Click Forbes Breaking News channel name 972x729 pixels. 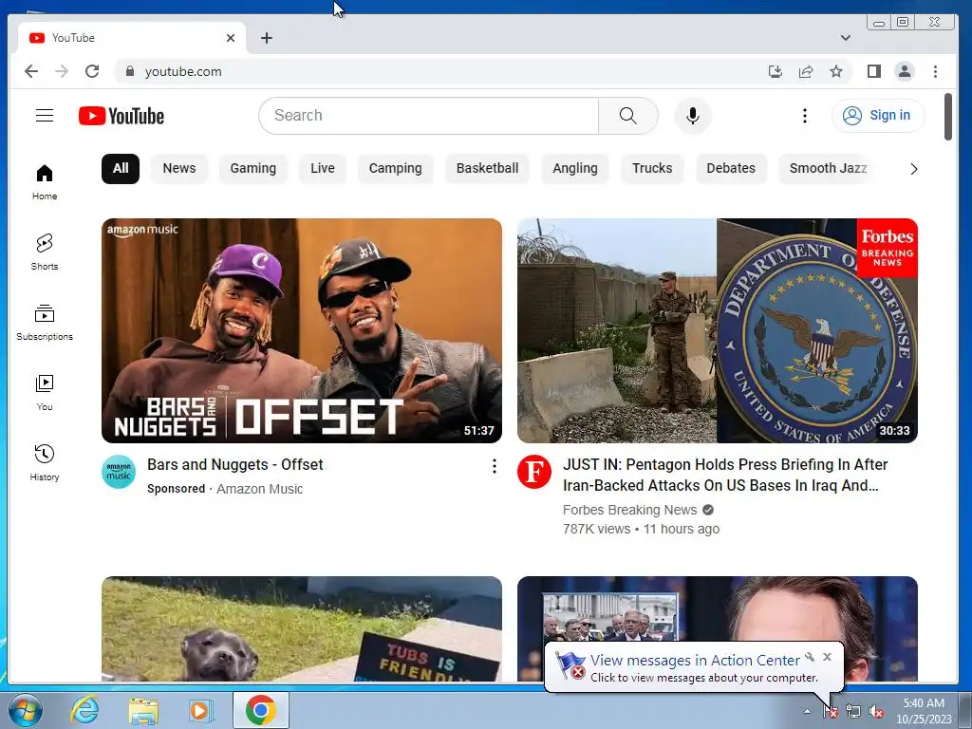pyautogui.click(x=630, y=510)
